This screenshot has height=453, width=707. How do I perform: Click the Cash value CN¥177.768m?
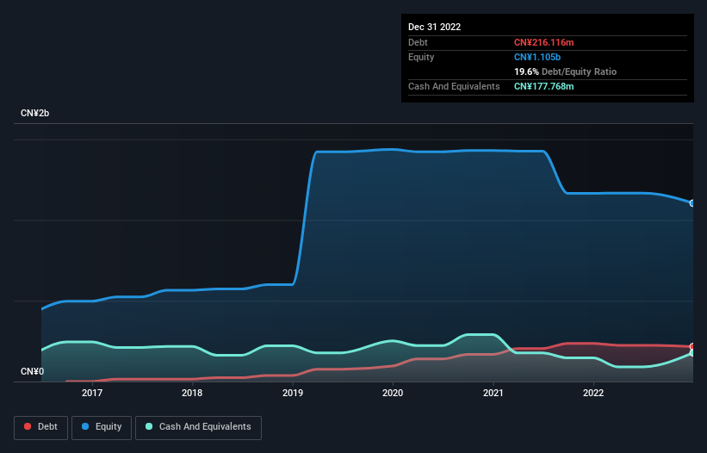click(x=543, y=86)
